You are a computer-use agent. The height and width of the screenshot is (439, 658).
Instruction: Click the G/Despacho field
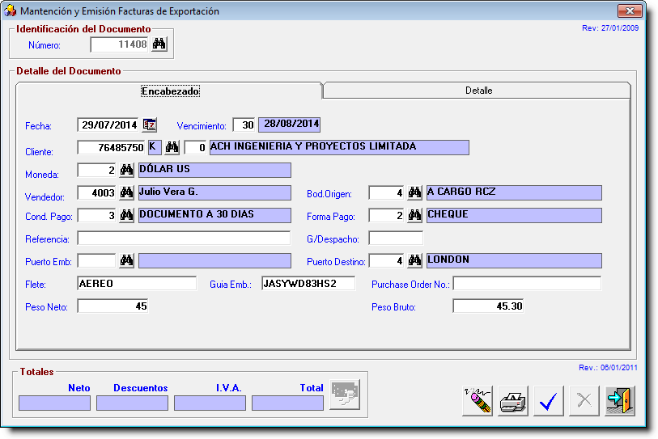(396, 238)
